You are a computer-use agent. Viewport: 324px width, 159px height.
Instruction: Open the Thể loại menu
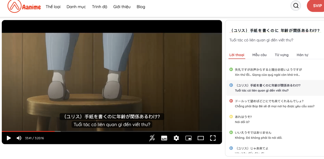tap(53, 7)
